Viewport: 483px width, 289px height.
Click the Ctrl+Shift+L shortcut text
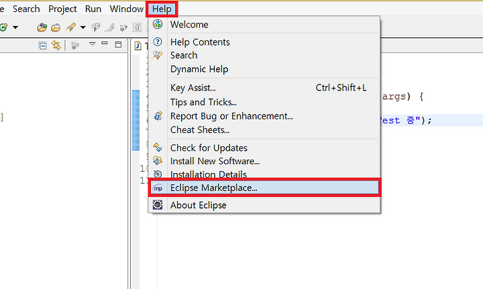point(341,88)
